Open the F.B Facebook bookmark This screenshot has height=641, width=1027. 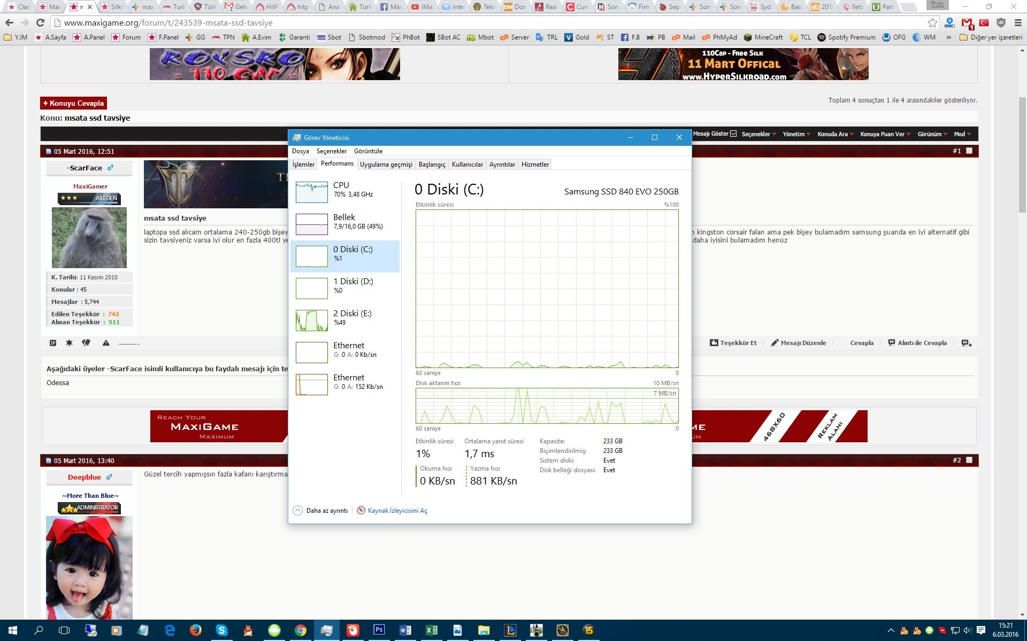[630, 37]
